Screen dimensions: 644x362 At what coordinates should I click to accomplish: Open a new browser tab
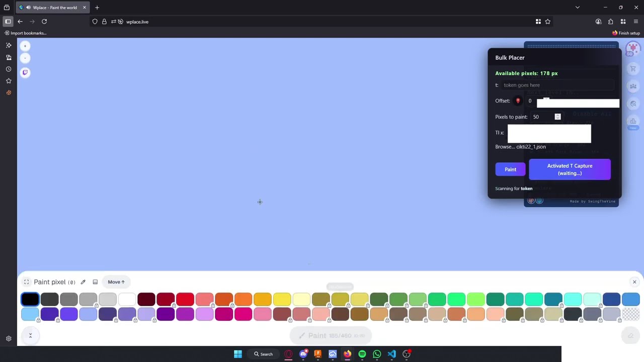(x=97, y=8)
